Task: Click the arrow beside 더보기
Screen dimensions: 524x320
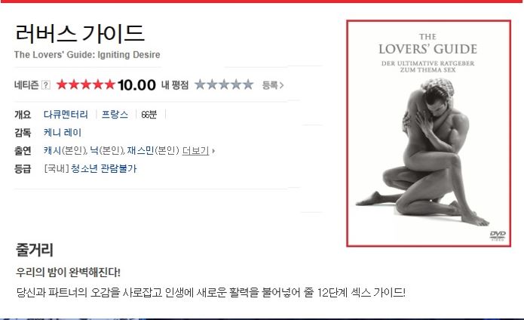Action: click(x=213, y=151)
